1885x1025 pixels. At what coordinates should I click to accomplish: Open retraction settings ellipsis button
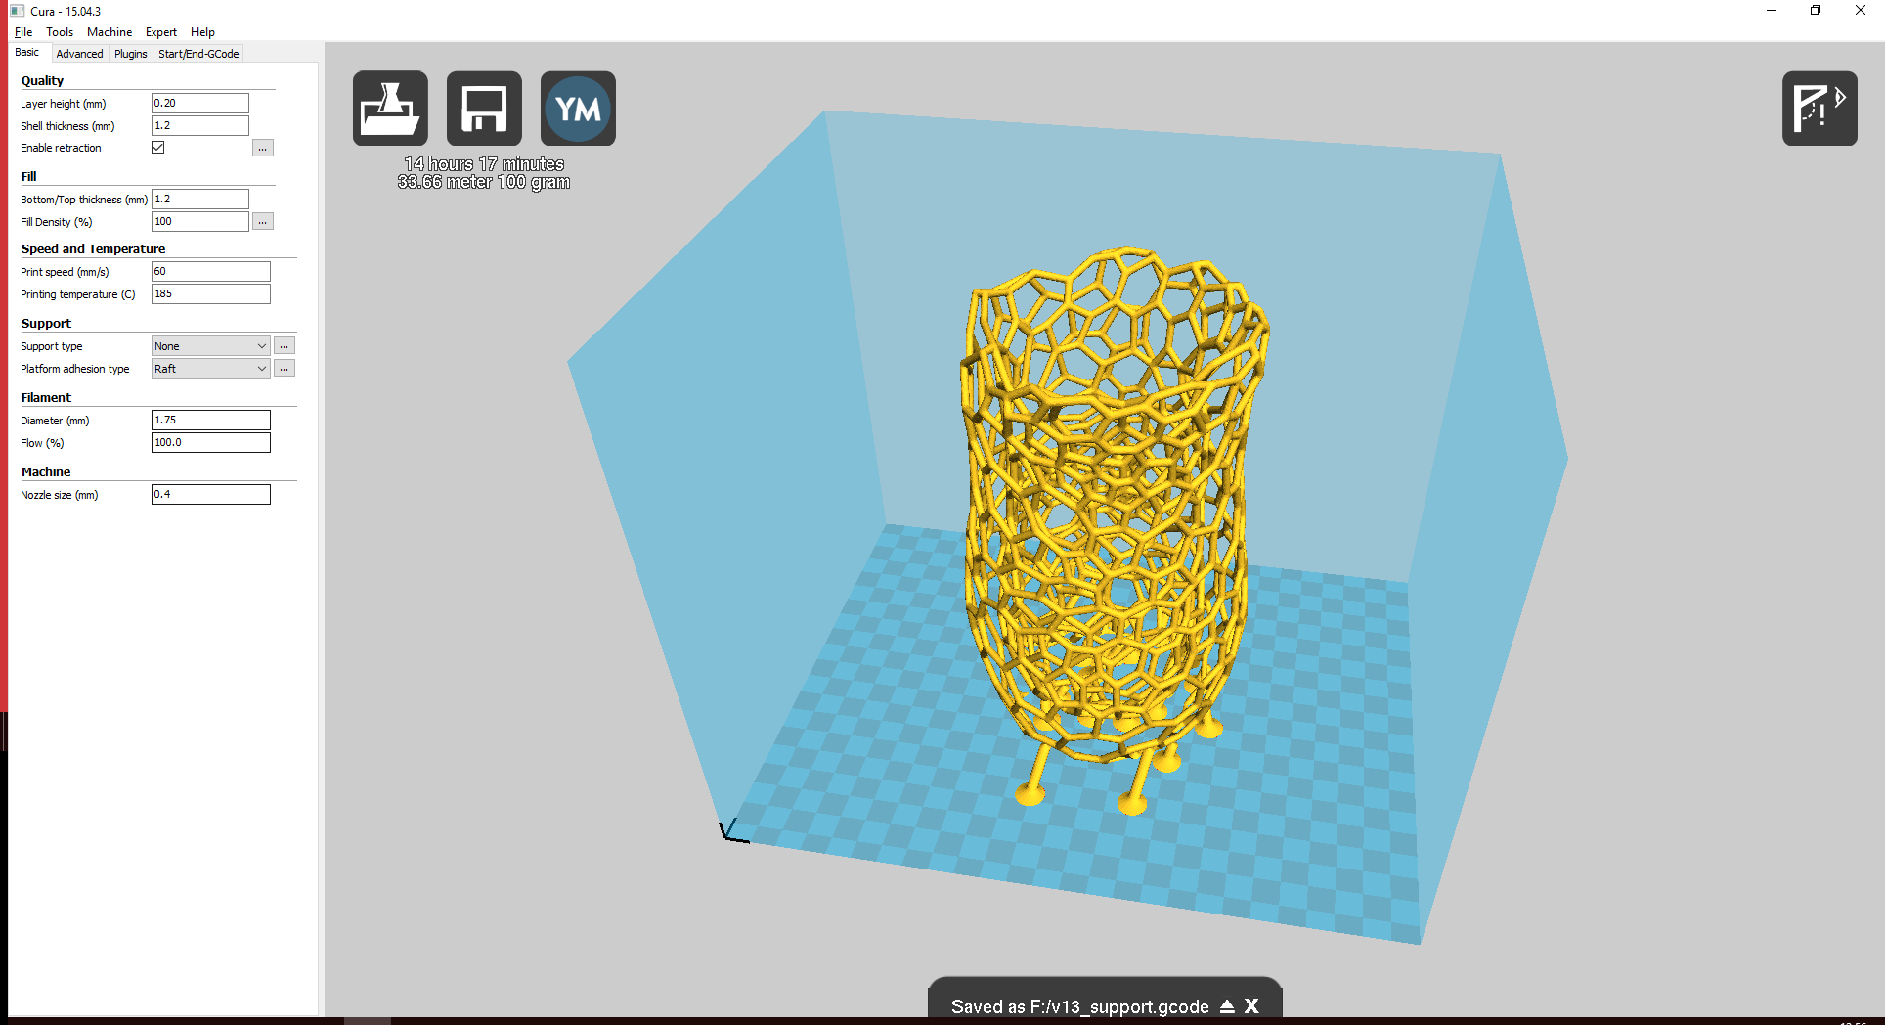click(263, 148)
